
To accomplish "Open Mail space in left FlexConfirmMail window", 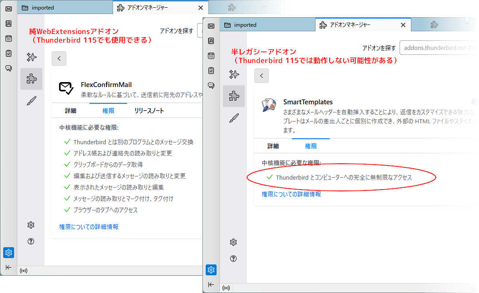I will click(9, 9).
